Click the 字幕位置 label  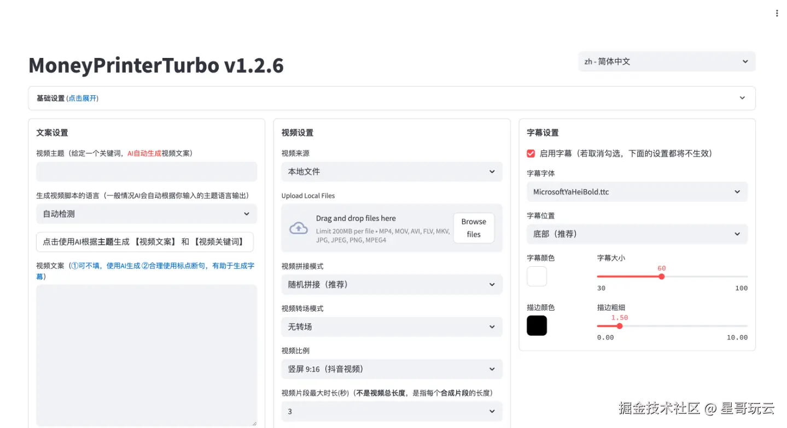[541, 216]
